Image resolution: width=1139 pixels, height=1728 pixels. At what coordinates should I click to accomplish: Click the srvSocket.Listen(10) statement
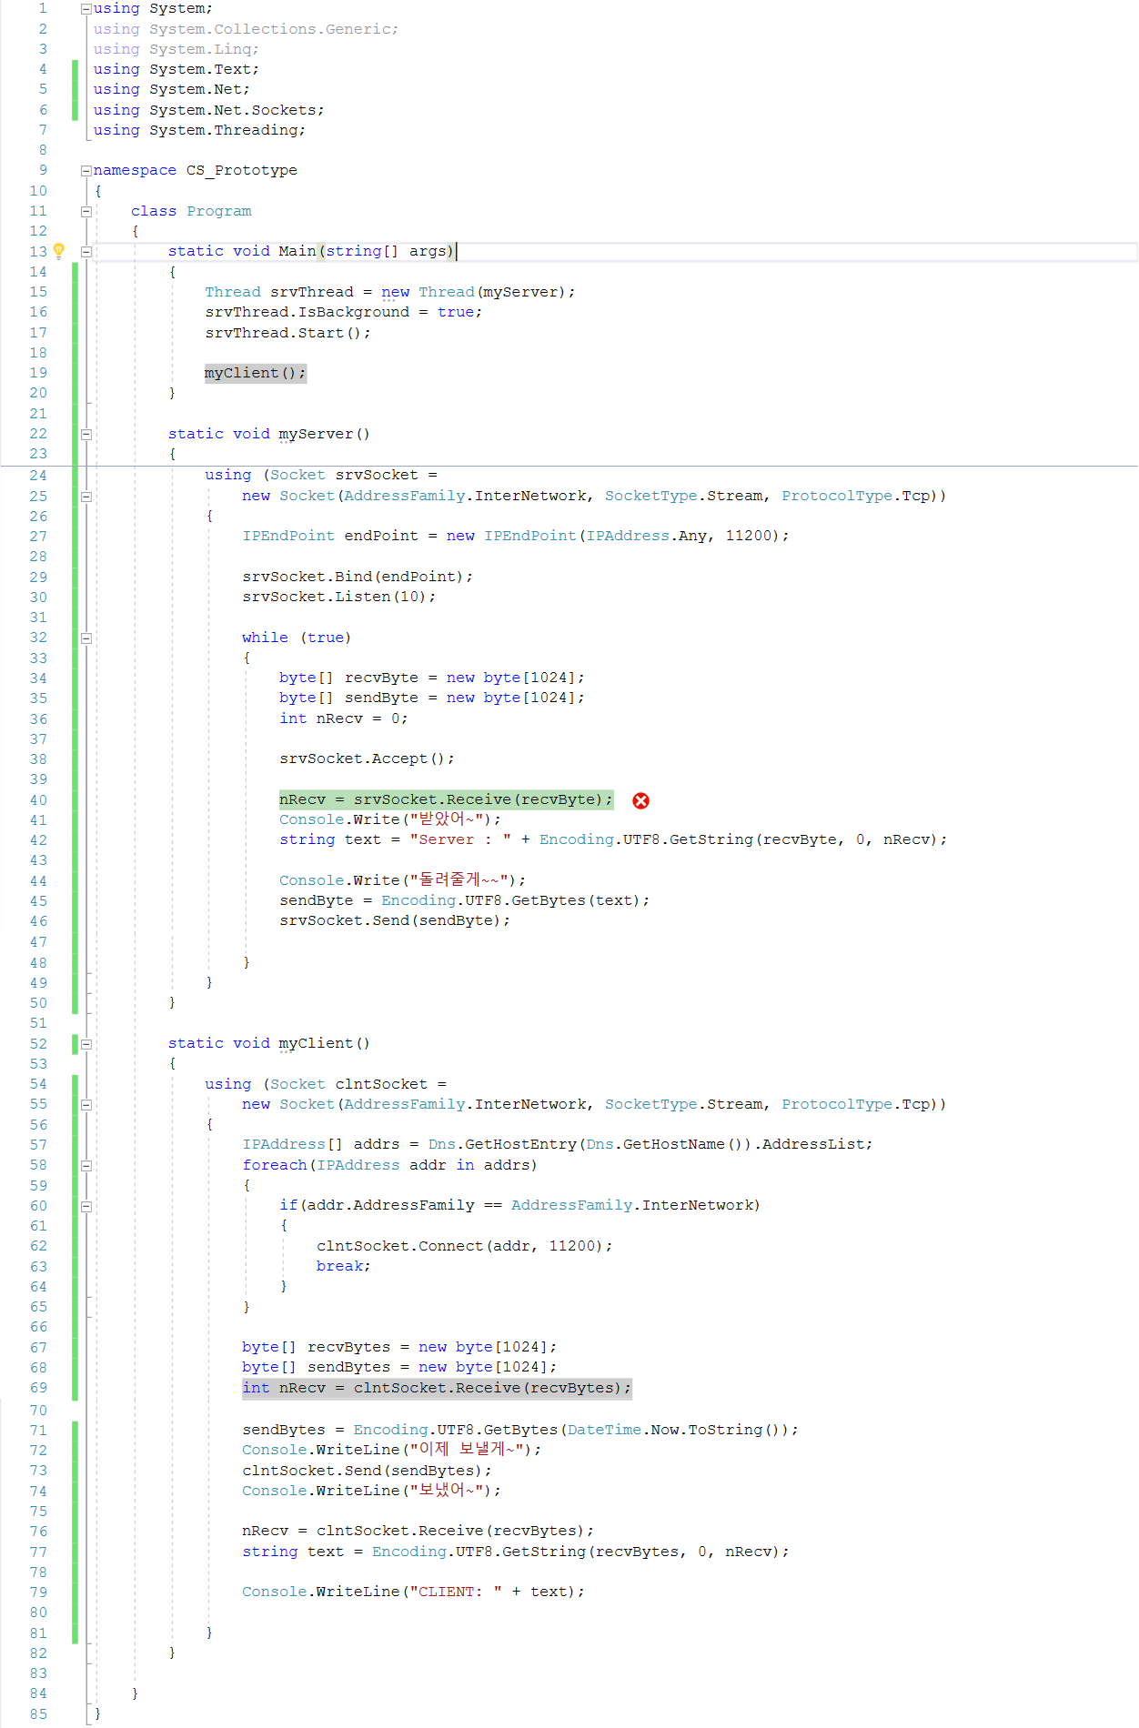click(338, 597)
